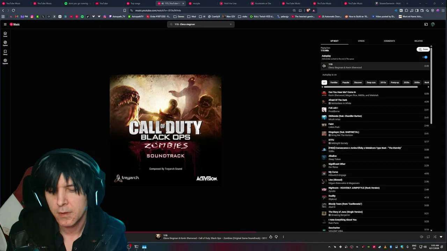Open "Elena Siegman & Kevin Sherwood" in player bar
The width and height of the screenshot is (447, 251).
pyautogui.click(x=180, y=238)
